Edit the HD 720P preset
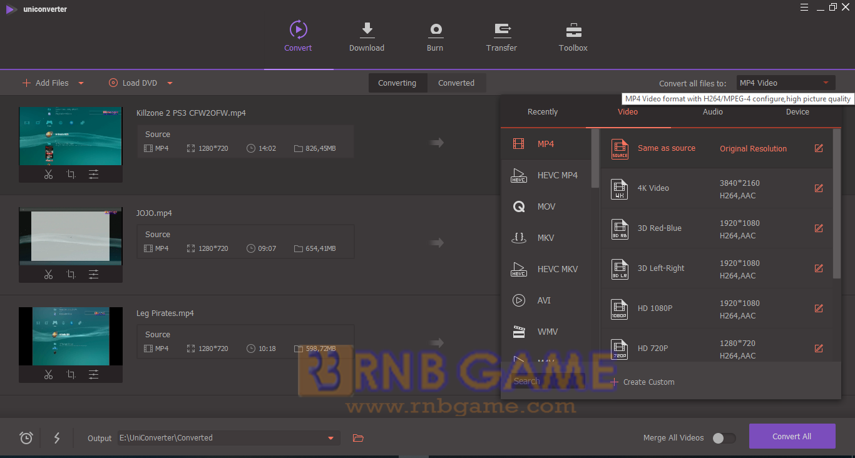 [x=819, y=349]
